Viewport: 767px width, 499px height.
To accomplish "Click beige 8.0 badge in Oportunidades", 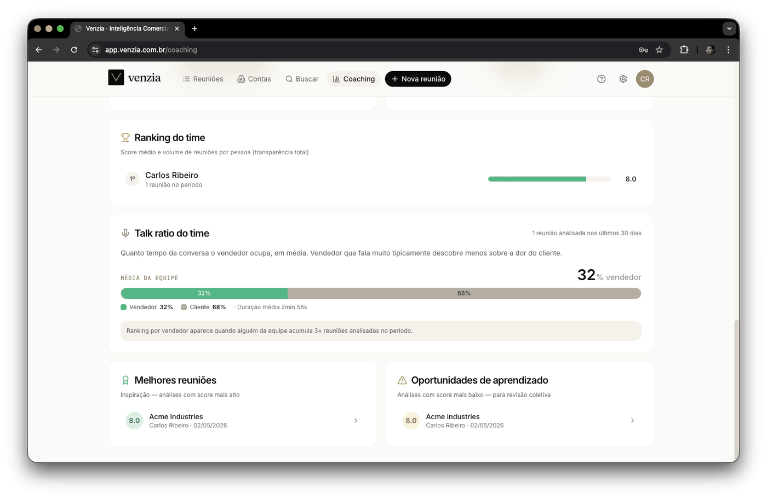I will point(411,421).
